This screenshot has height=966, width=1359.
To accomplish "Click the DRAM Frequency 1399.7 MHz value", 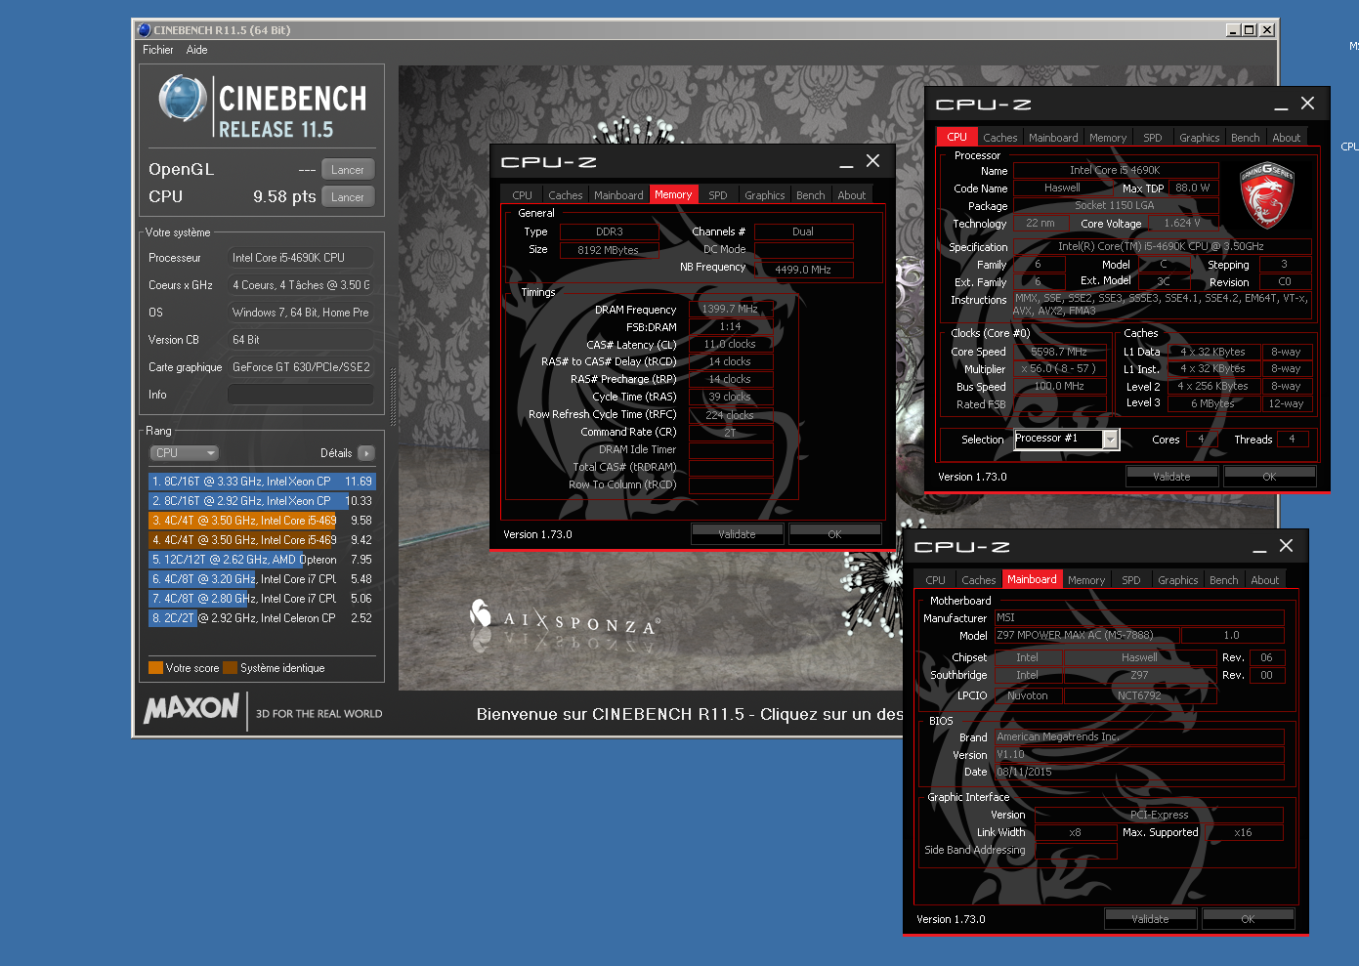I will coord(730,309).
